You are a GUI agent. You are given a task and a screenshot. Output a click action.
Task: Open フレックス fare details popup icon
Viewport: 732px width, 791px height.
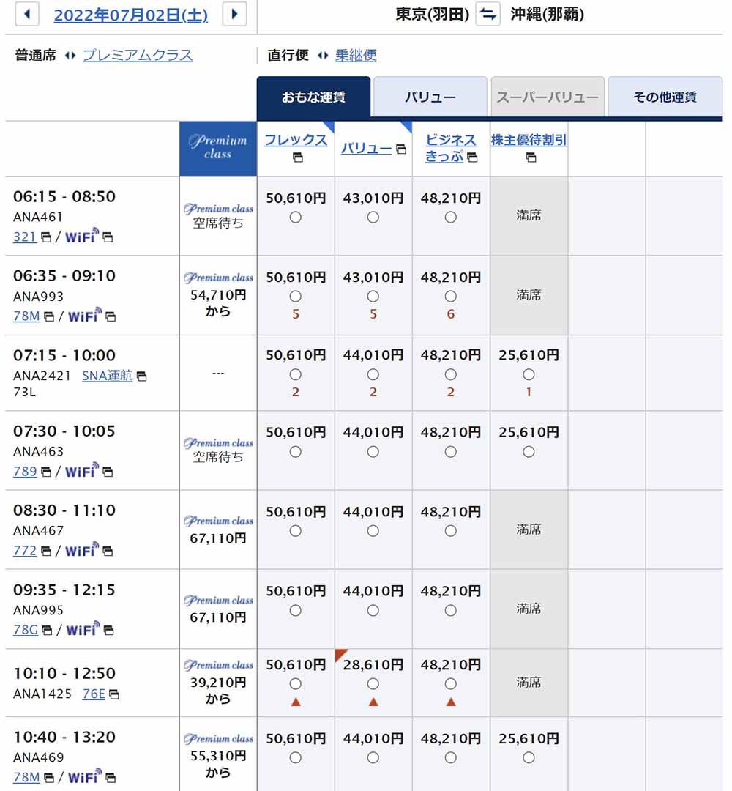coord(297,158)
